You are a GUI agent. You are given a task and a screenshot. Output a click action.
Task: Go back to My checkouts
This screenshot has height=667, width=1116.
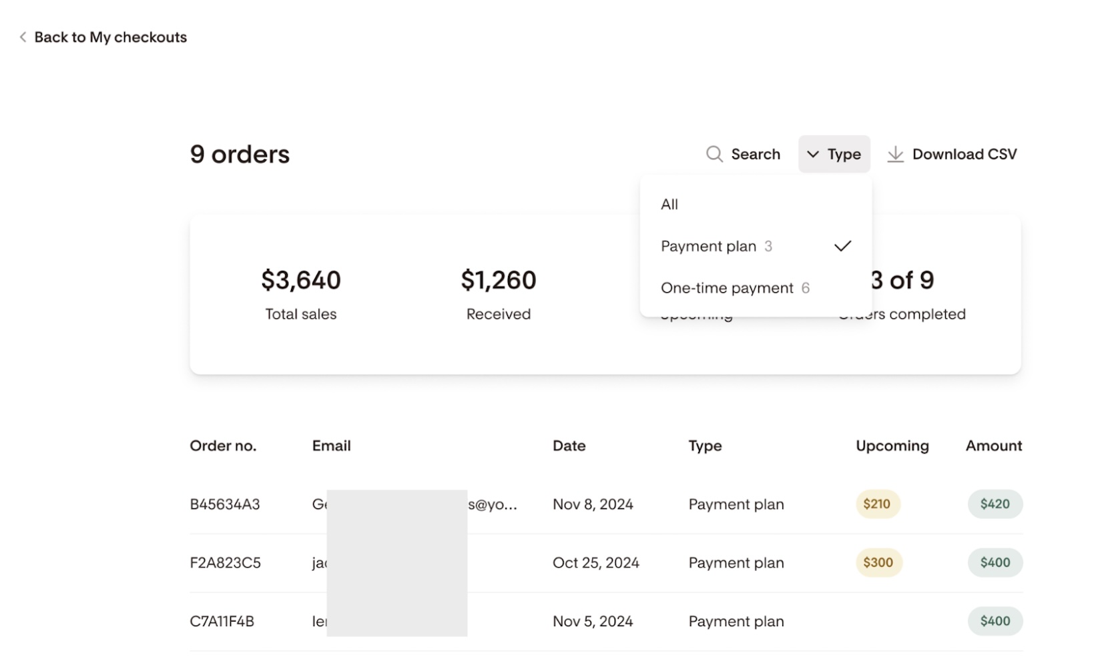point(110,37)
